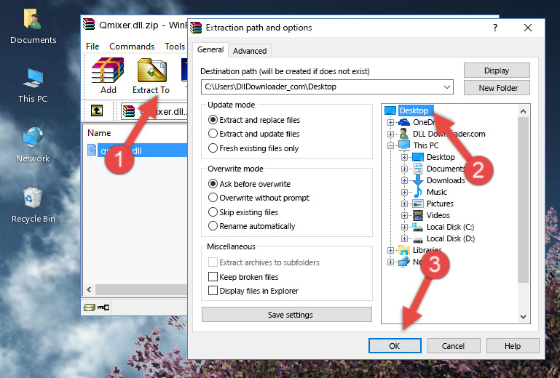Expand the OneDrive tree node
Viewport: 560px width, 378px height.
click(391, 122)
